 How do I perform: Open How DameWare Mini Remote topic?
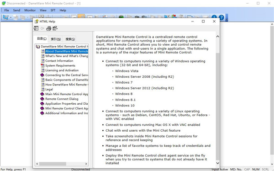[x=67, y=85]
